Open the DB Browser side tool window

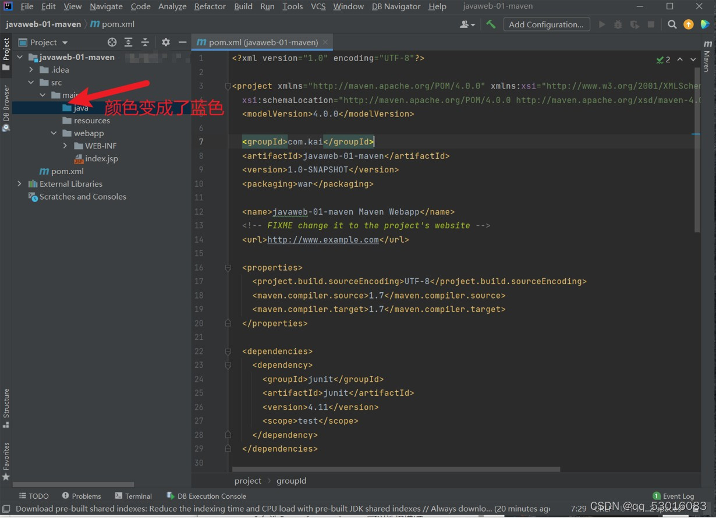(6, 108)
